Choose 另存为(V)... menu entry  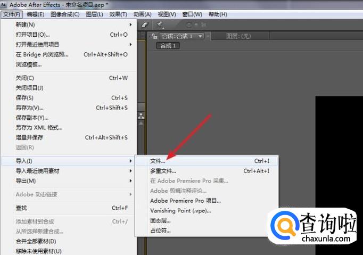(69, 108)
